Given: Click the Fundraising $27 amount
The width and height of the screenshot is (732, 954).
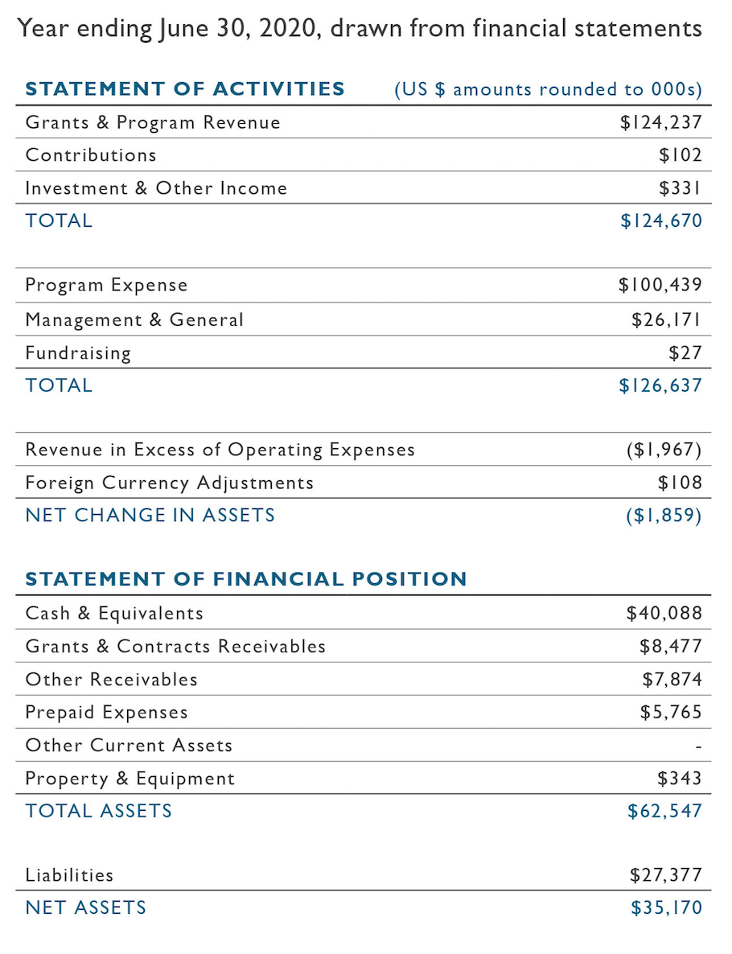Looking at the screenshot, I should [x=685, y=352].
